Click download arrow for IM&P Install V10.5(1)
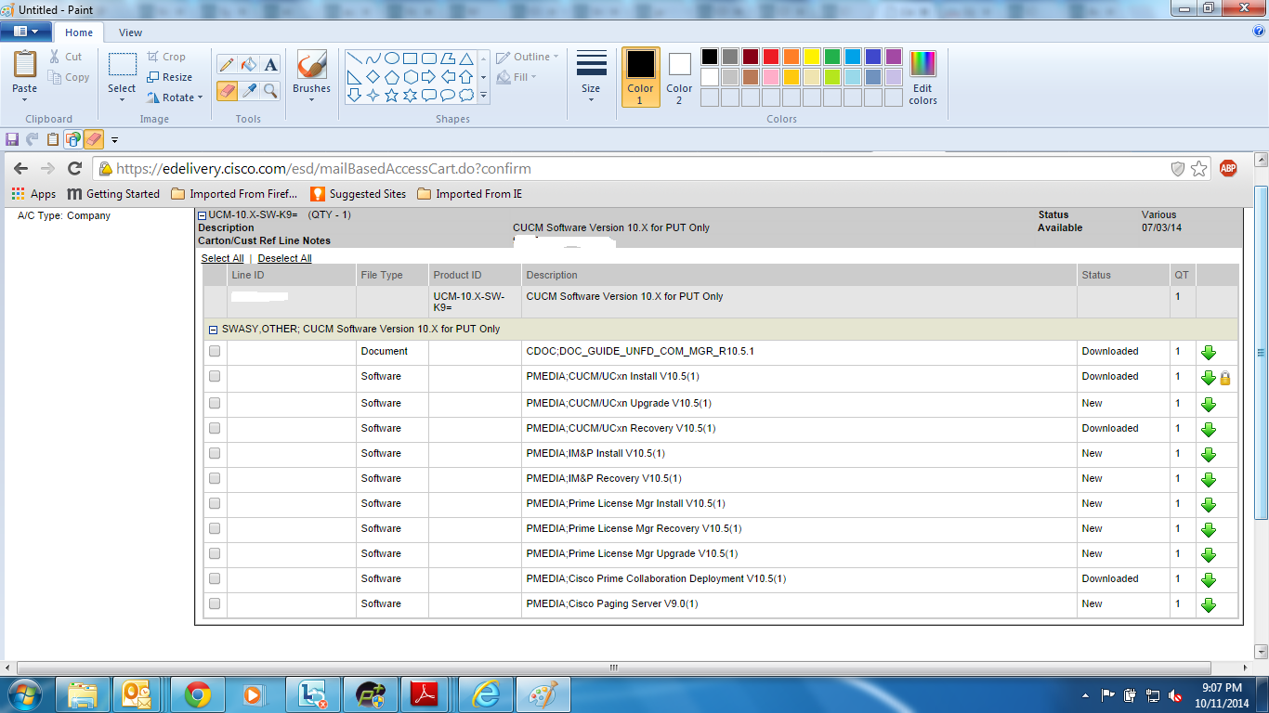 [x=1209, y=455]
